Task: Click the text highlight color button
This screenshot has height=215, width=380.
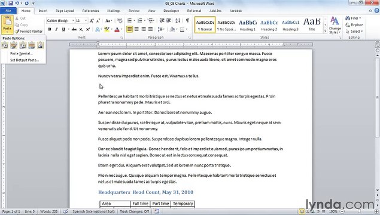Action: [107, 29]
